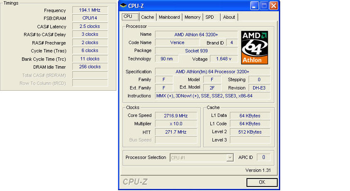Viewport: 350px width, 191px height.
Task: Click the Model value F field
Action: coord(212,79)
